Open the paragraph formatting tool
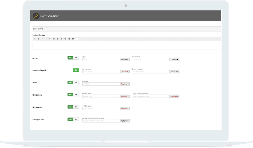 [38, 39]
